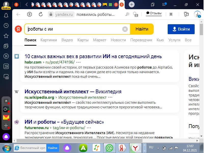Switch to Переводчик tab
Viewport: 215px width, 153px height.
[141, 40]
